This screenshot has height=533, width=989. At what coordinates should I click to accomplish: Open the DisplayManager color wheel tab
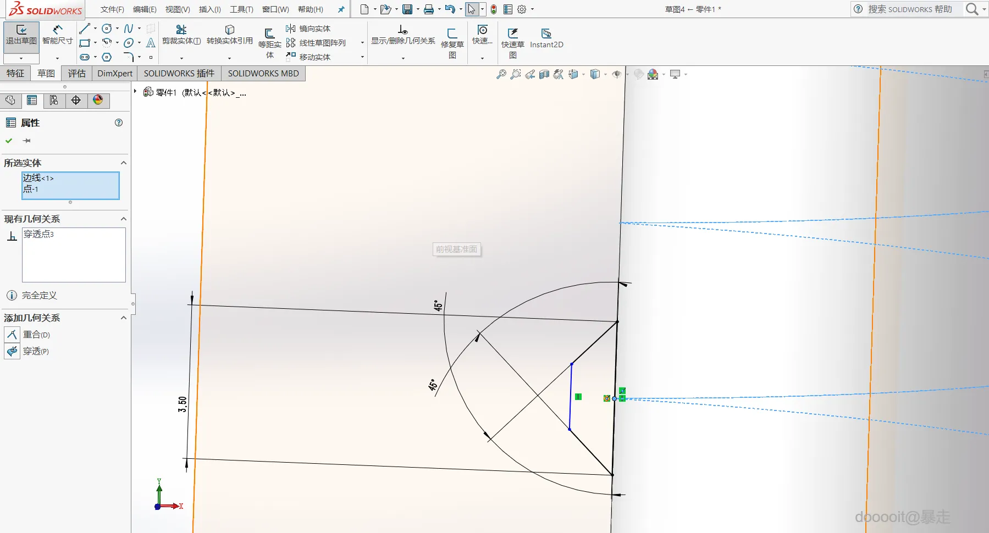(98, 100)
